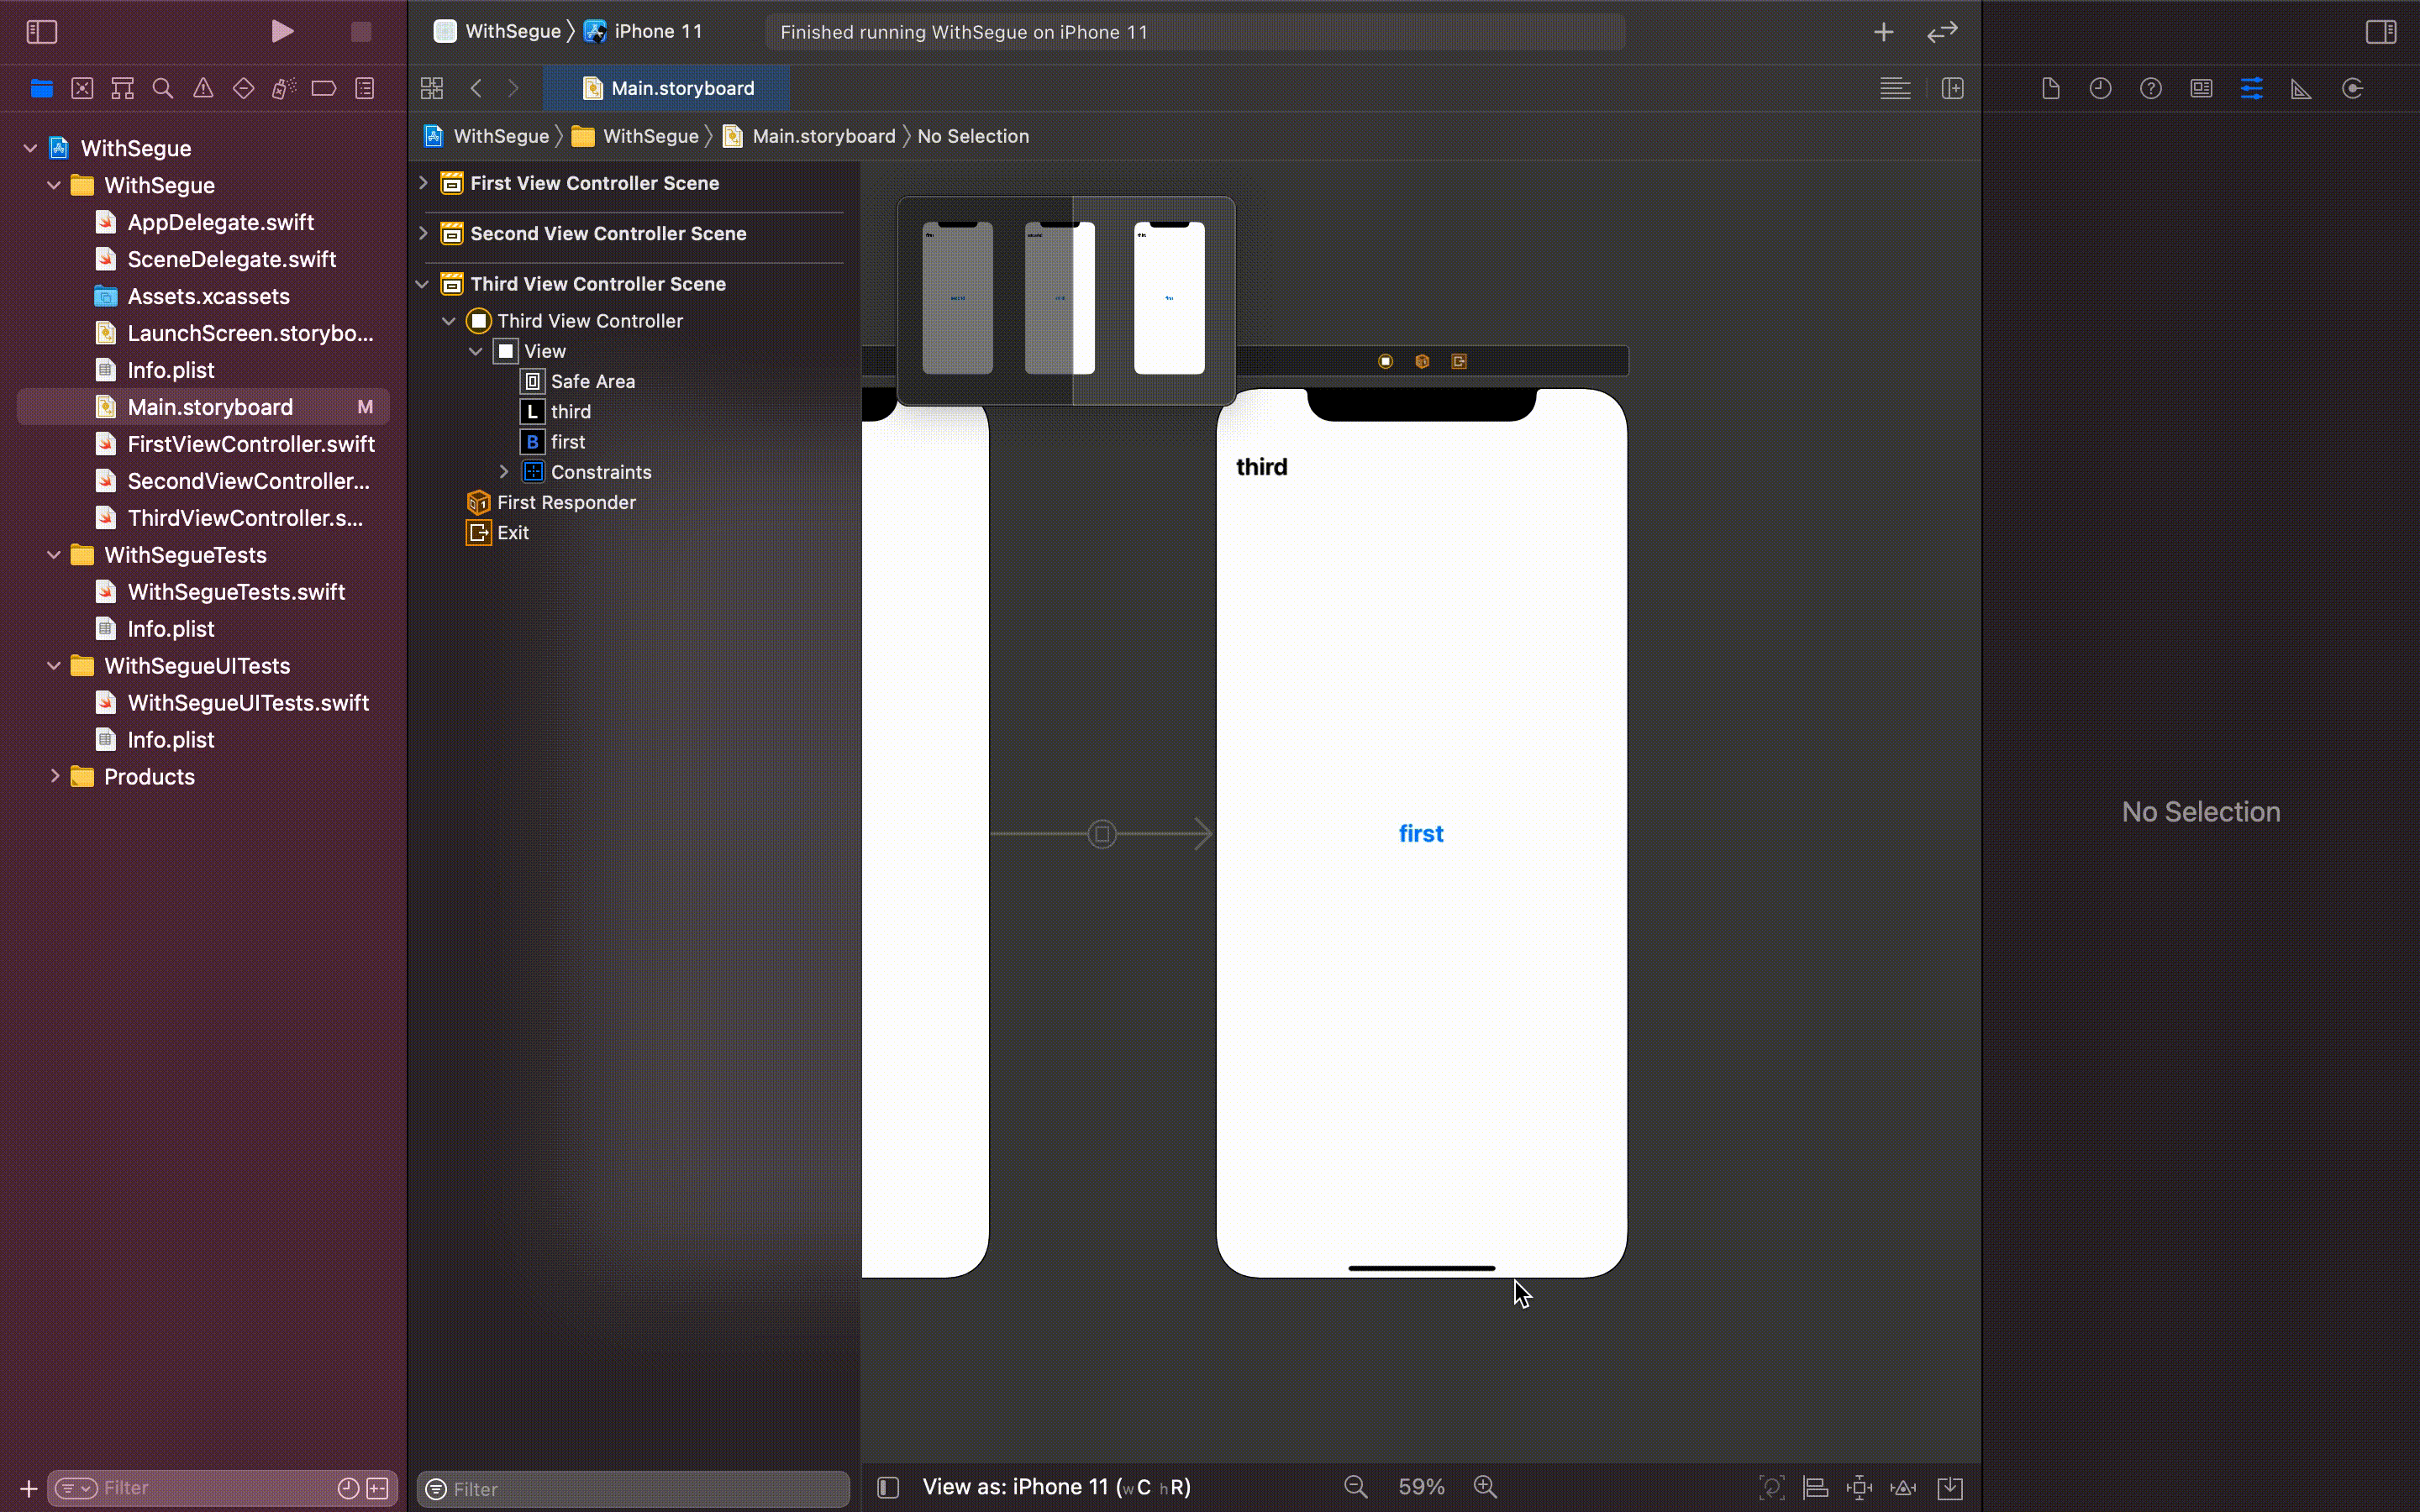This screenshot has height=1512, width=2420.
Task: Expand the Constraints group
Action: tap(504, 472)
